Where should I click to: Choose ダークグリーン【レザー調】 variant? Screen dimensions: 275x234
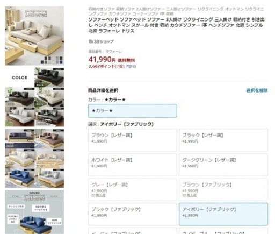click(223, 165)
